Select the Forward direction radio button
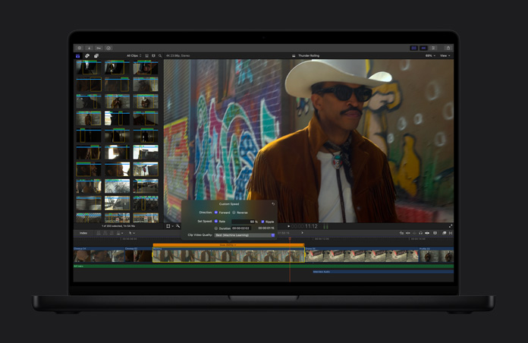 tap(216, 212)
